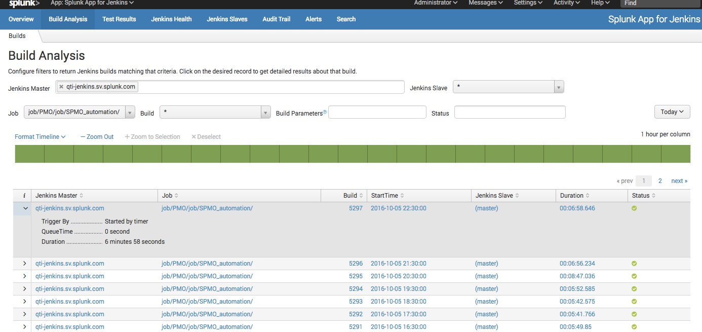This screenshot has height=332, width=702.
Task: Open the Build Parameters help icon
Action: tap(325, 112)
